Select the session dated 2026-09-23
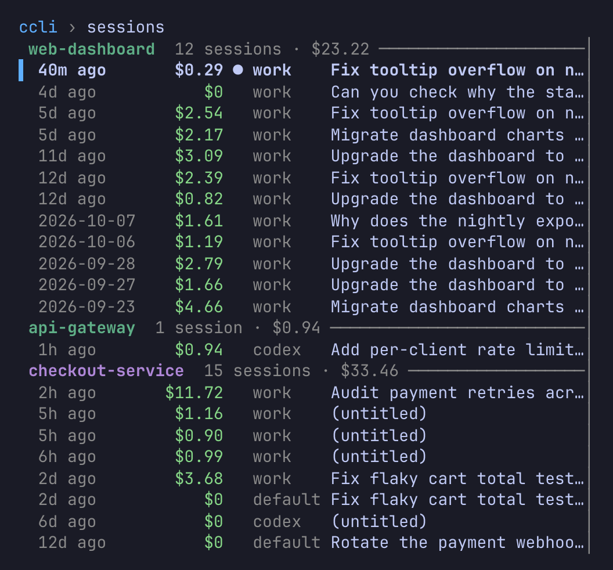 point(301,307)
